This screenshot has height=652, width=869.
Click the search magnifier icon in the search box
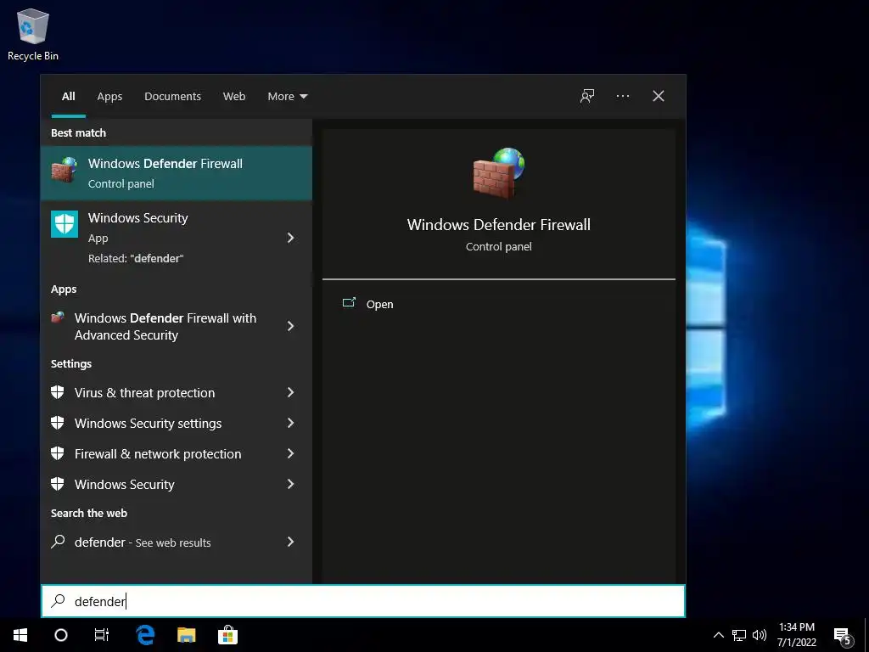[59, 601]
